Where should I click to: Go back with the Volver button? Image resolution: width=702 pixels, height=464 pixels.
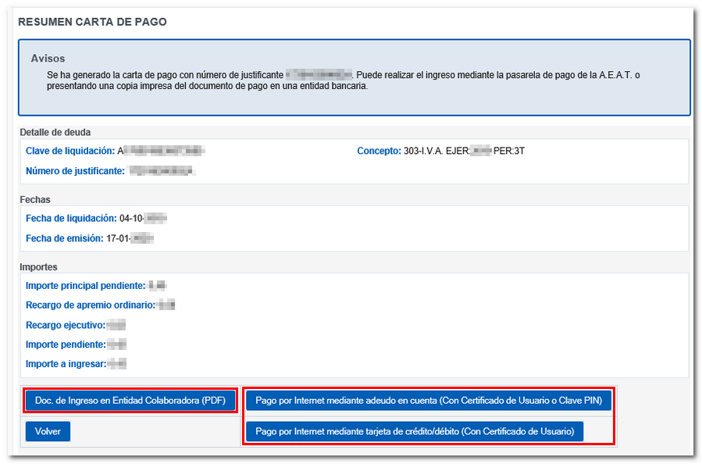point(48,431)
